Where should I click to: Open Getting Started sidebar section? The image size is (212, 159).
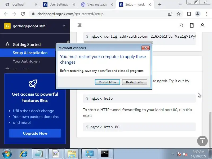(27, 45)
